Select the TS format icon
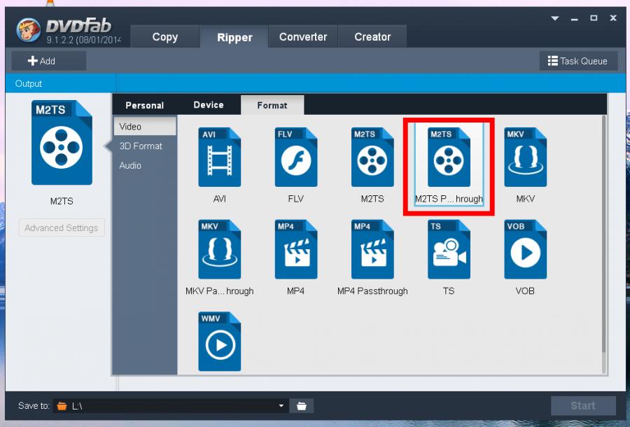This screenshot has height=427, width=630. [x=449, y=249]
